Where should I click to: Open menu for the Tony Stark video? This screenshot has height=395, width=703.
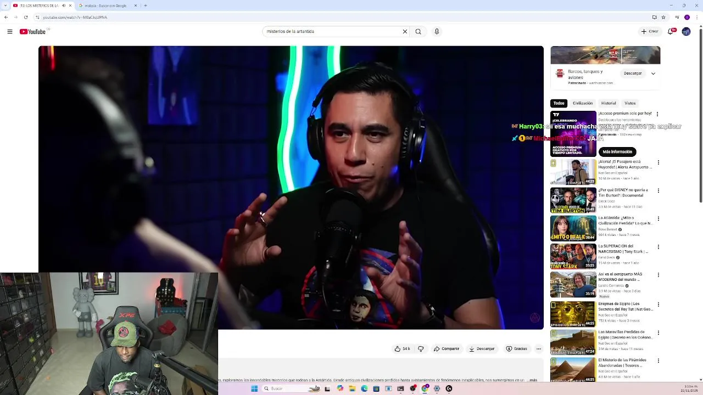pos(658,247)
